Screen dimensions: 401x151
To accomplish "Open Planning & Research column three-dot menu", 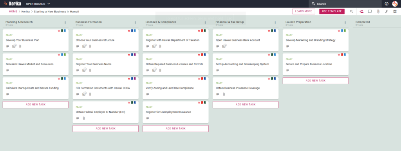I will tap(65, 22).
